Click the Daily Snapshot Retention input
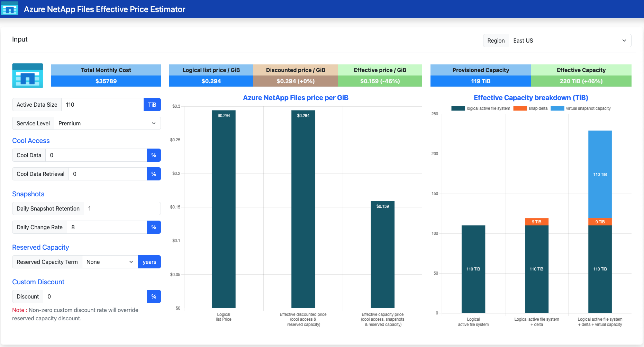Screen dimensions: 644x347 (x=122, y=208)
